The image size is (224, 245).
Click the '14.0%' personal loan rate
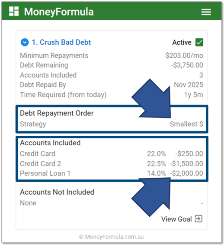pos(157,173)
